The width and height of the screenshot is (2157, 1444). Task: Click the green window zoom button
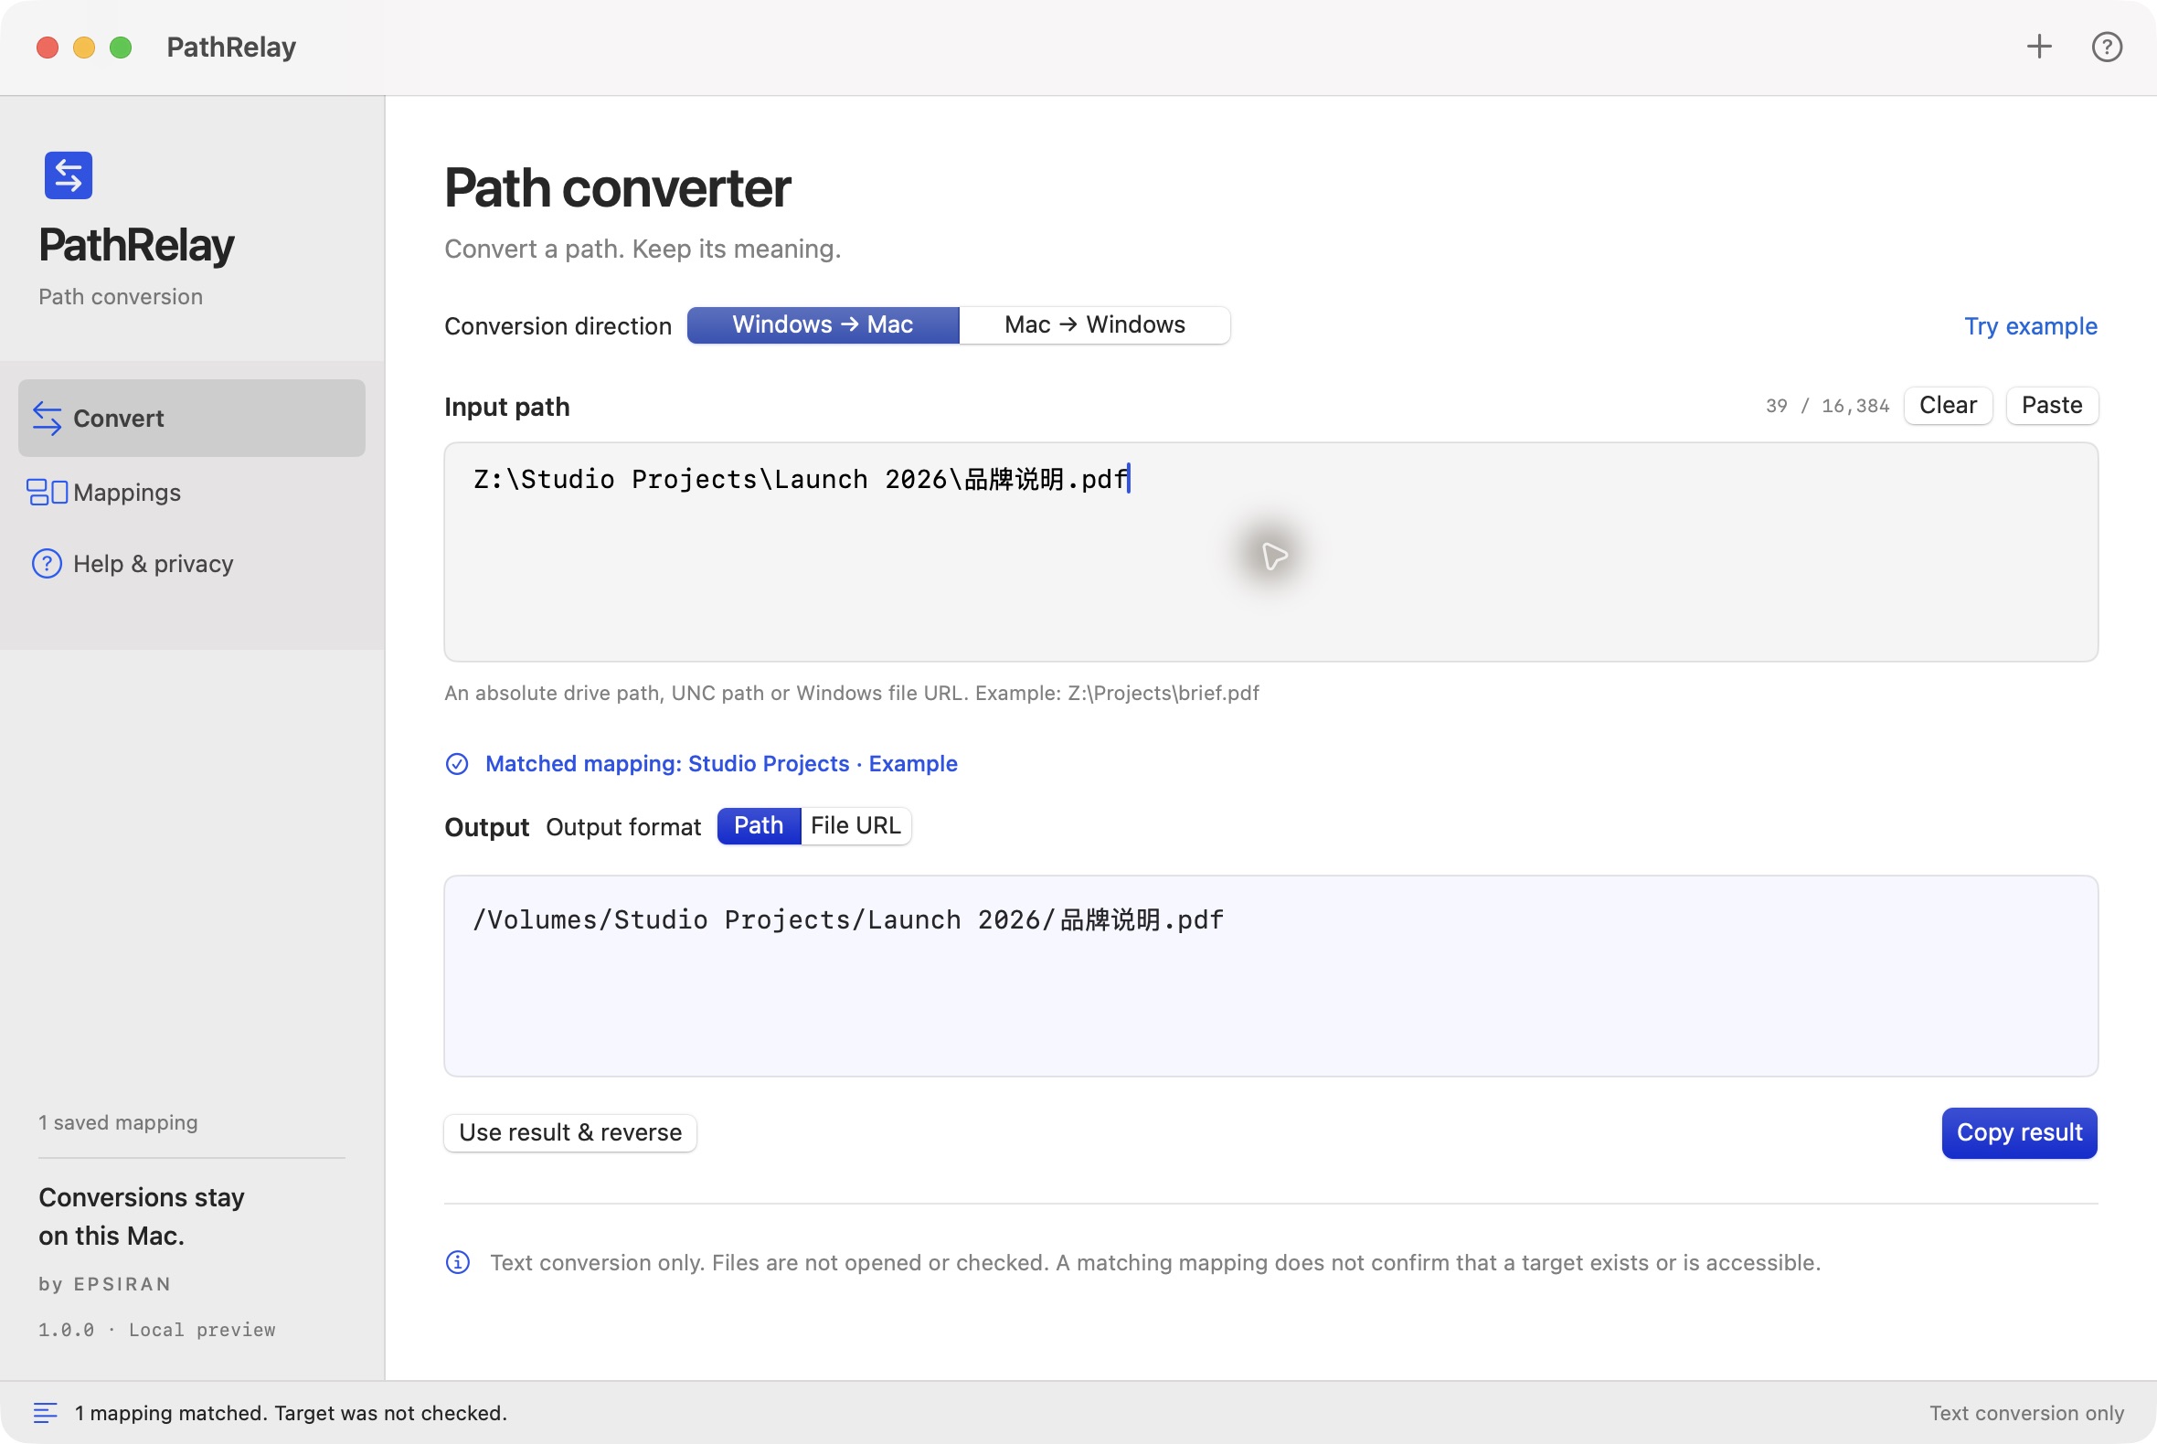tap(121, 47)
